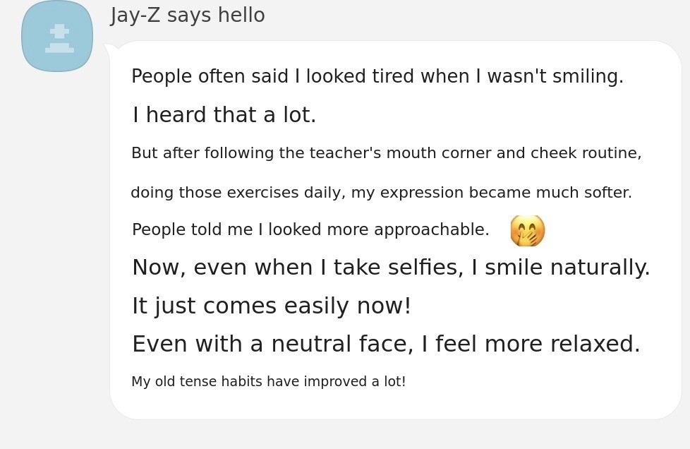Click 'My old tense habits have improved' line
The height and width of the screenshot is (449, 690).
268,382
